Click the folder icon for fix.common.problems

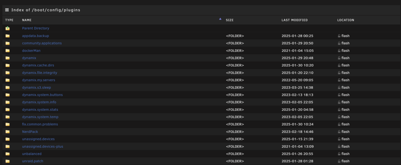click(x=7, y=124)
